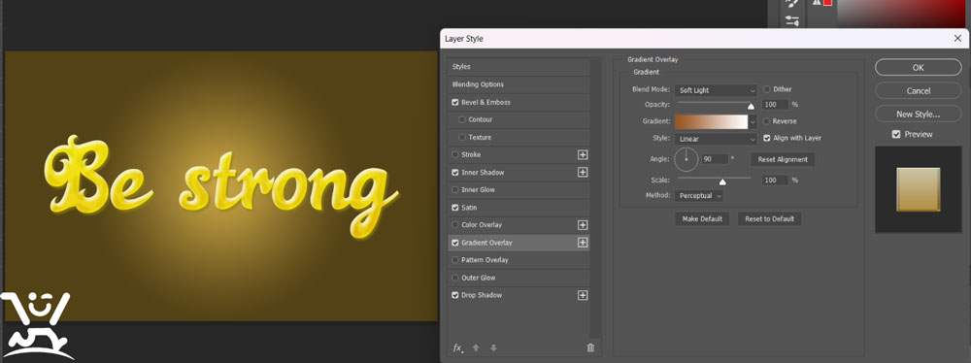This screenshot has width=971, height=363.
Task: Click the Make Default button
Action: point(702,218)
